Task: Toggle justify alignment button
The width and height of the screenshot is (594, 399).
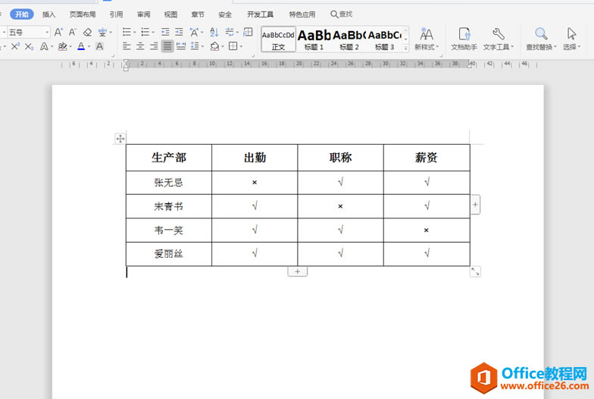Action: [x=167, y=46]
